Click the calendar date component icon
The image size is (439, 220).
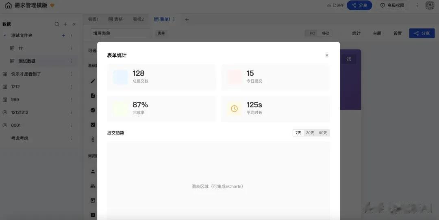point(93,201)
